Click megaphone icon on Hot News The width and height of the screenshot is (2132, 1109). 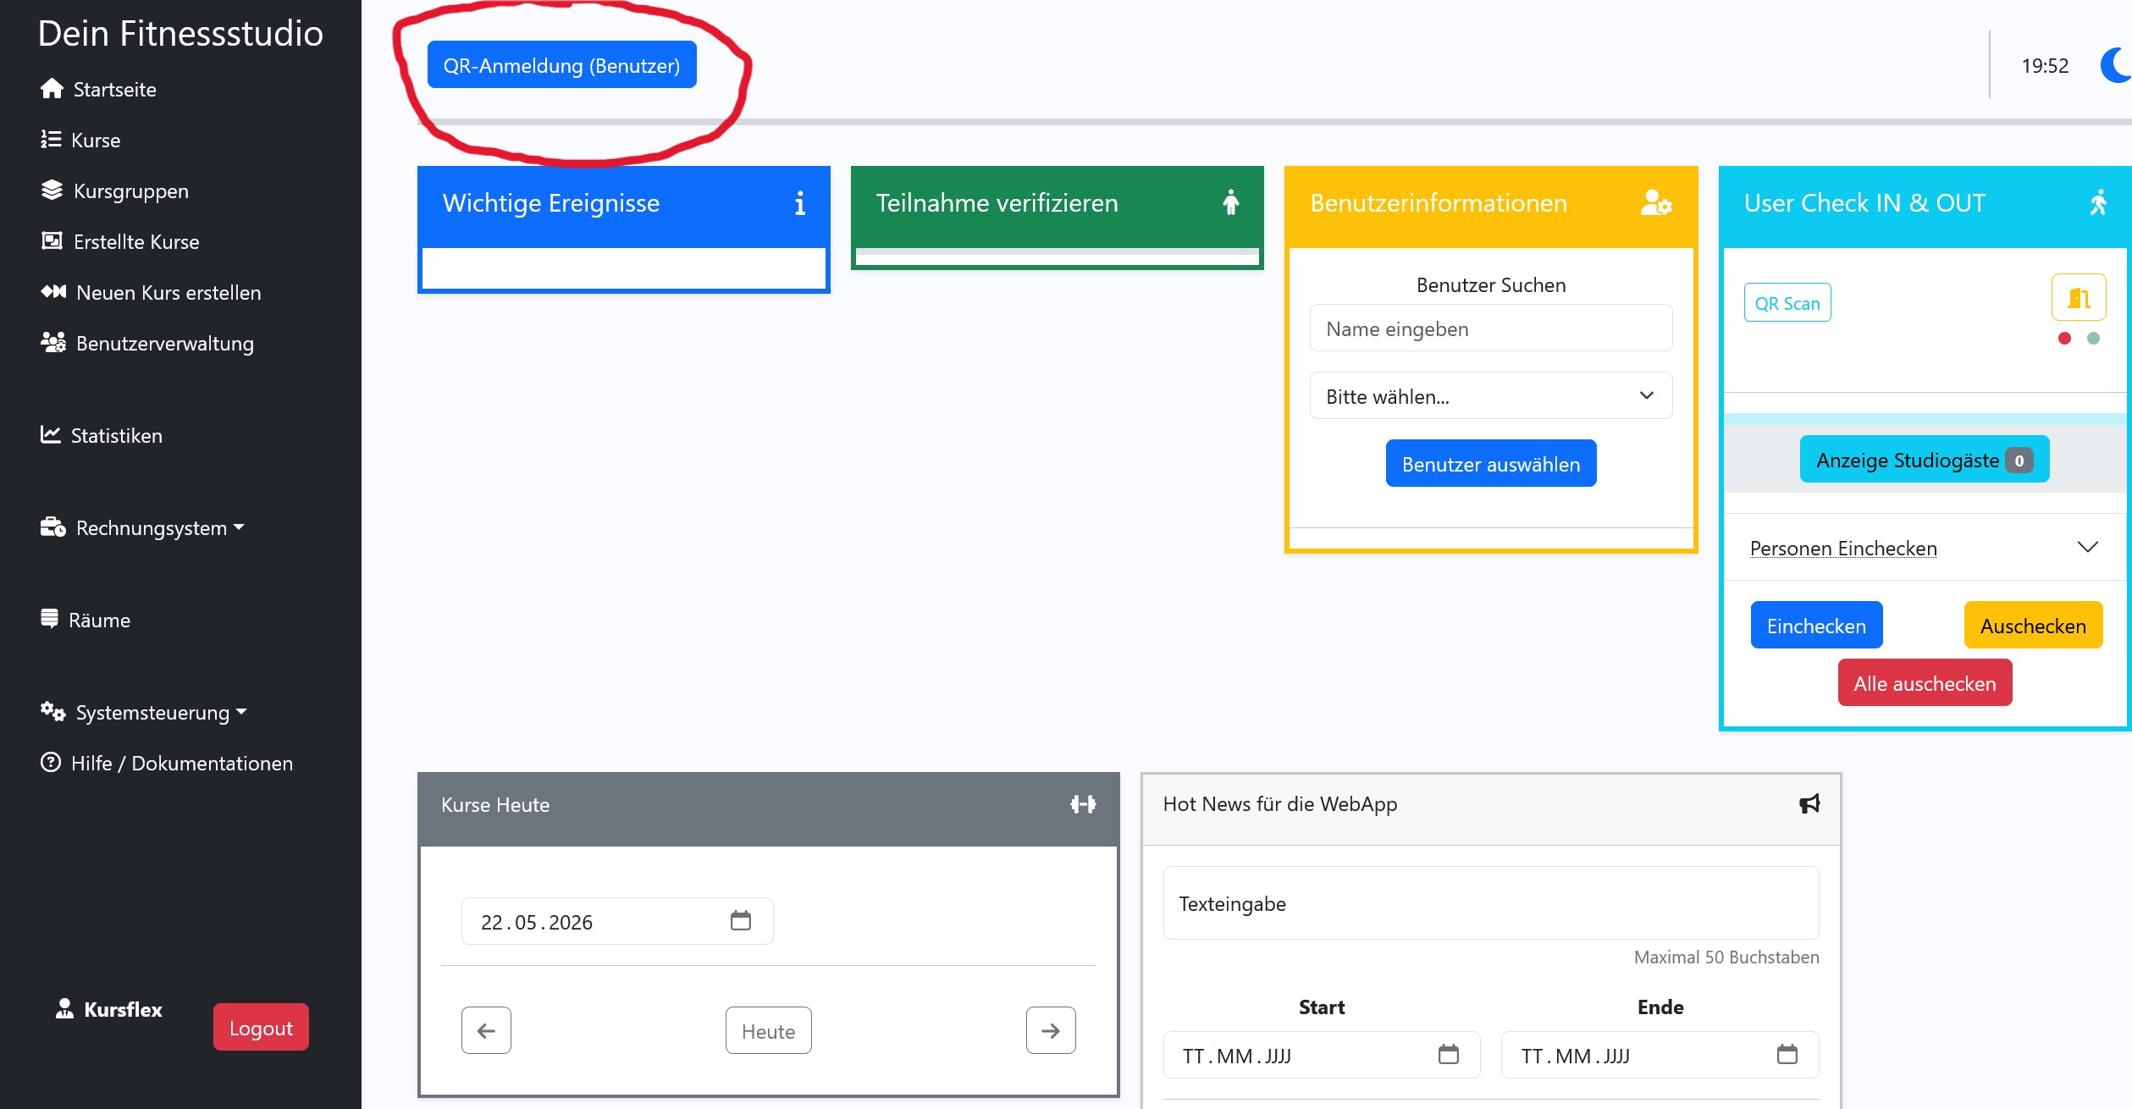1809,803
